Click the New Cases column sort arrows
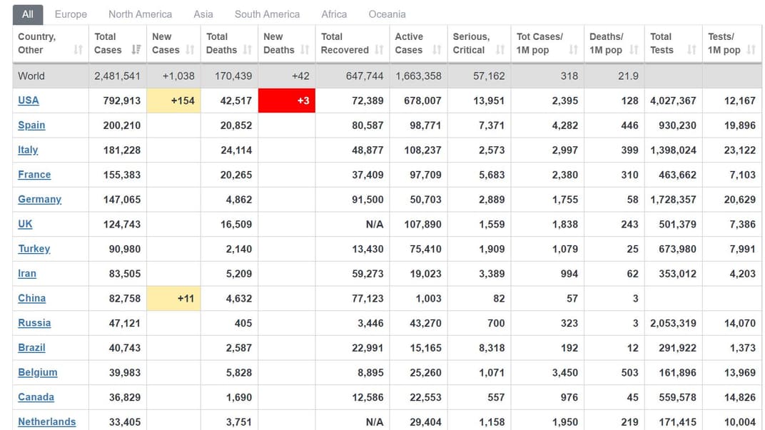The height and width of the screenshot is (430, 765). [190, 50]
